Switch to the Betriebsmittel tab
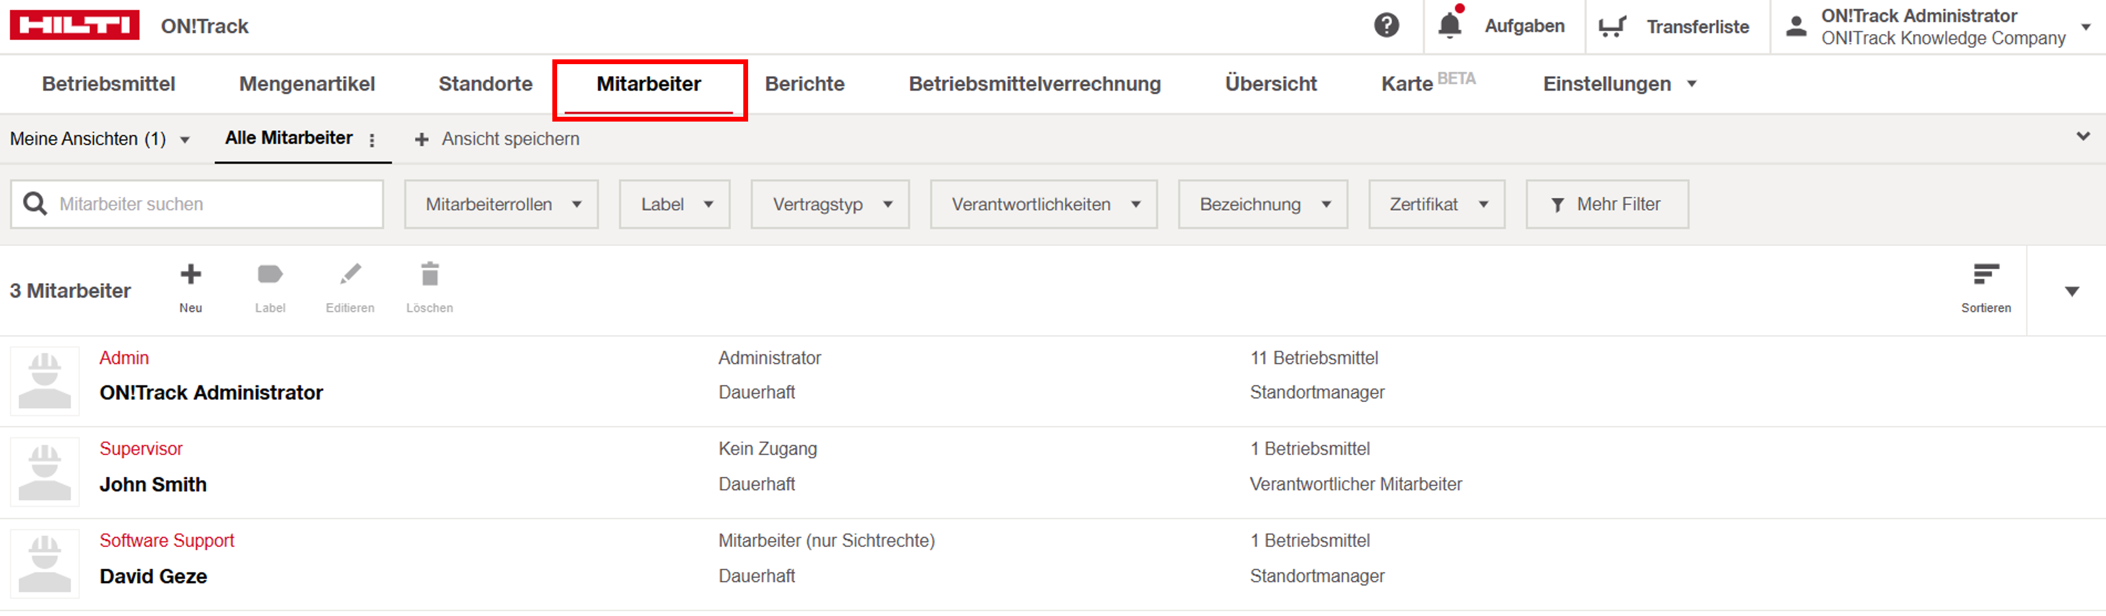Screen dimensions: 2106x616 pos(109,83)
